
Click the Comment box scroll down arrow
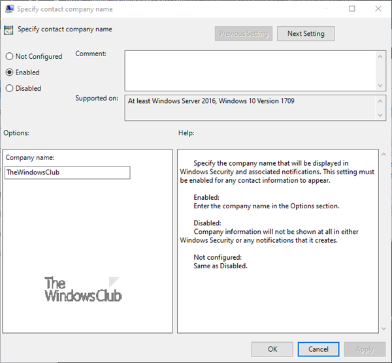380,86
